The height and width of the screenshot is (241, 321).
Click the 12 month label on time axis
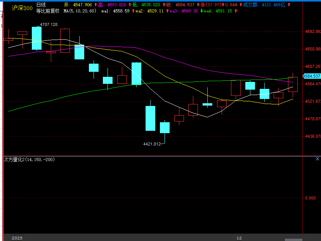coord(239,238)
